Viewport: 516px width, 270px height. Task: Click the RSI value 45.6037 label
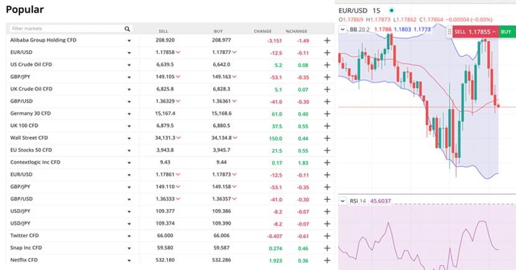380,200
